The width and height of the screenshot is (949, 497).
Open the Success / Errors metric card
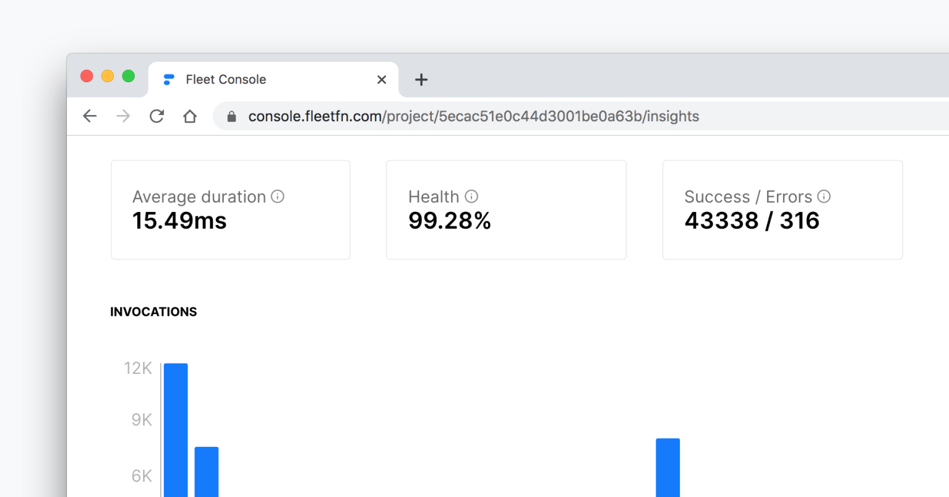782,210
